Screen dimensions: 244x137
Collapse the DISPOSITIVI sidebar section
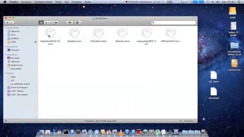(6, 28)
